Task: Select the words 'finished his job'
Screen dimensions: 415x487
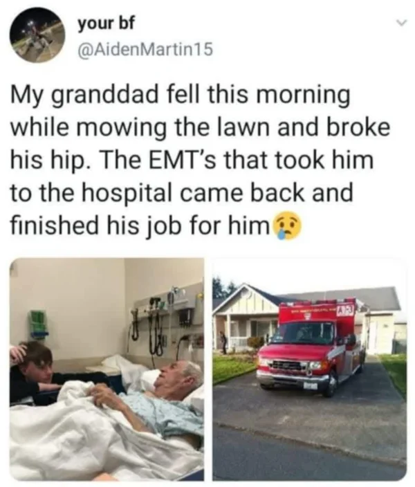Action: pos(92,225)
